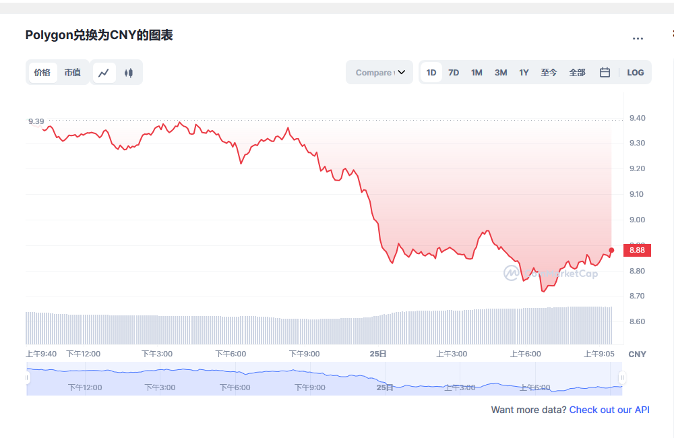
Task: Select the 1Y time range
Action: (524, 73)
